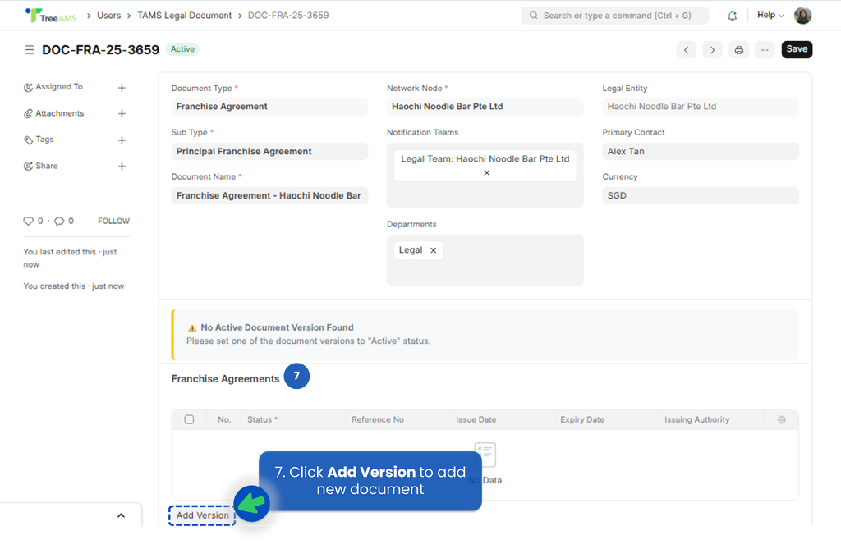Viewport: 841px width, 549px height.
Task: Toggle the sidebar hamburger menu icon
Action: point(30,50)
